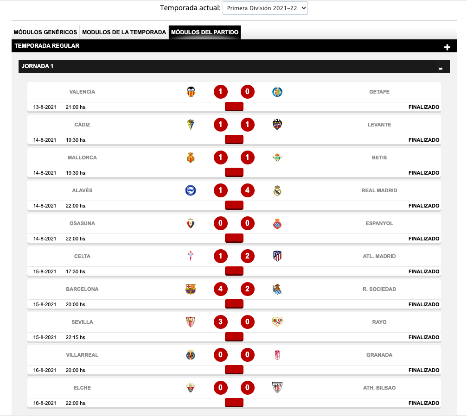The width and height of the screenshot is (467, 416).
Task: Open Modulos de la Temporada tab
Action: pos(124,32)
